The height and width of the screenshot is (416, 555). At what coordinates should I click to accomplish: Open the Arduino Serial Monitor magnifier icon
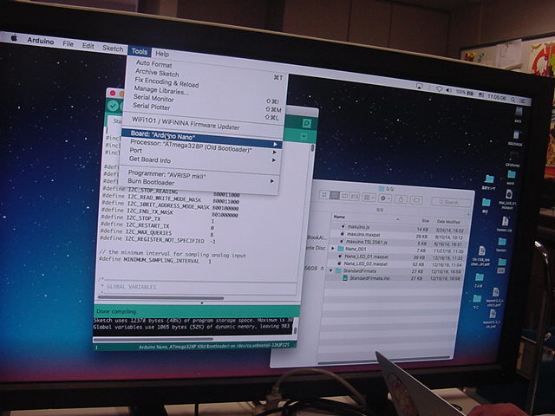[x=306, y=123]
